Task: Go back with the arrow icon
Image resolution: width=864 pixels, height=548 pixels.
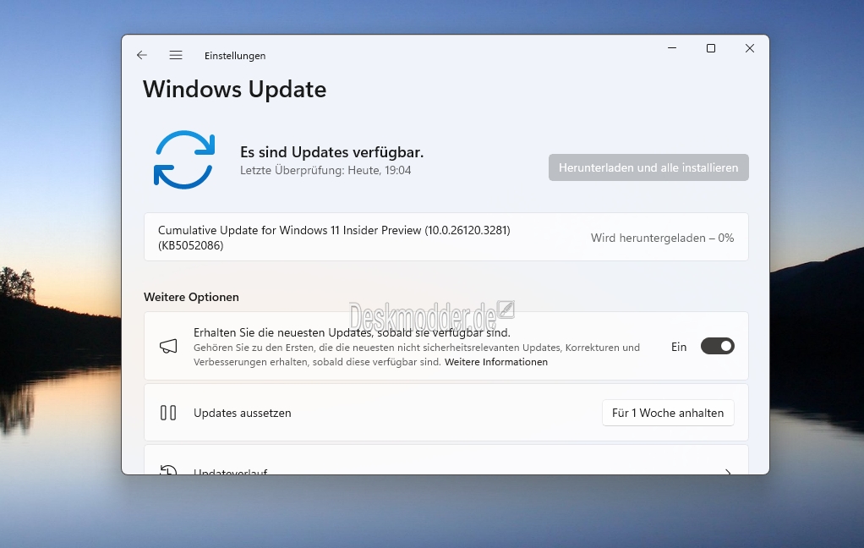Action: (x=142, y=55)
